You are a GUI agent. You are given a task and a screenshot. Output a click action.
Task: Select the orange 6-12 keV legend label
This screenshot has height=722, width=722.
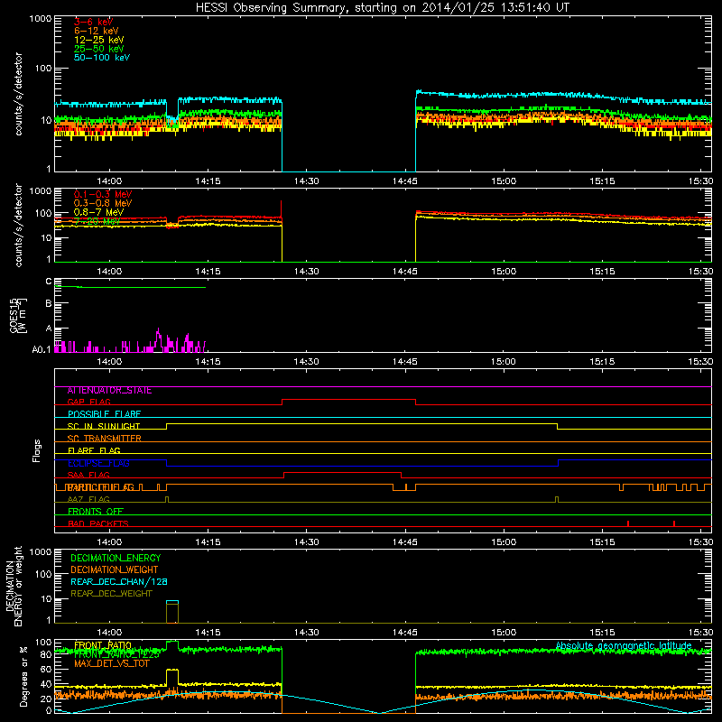tap(97, 31)
